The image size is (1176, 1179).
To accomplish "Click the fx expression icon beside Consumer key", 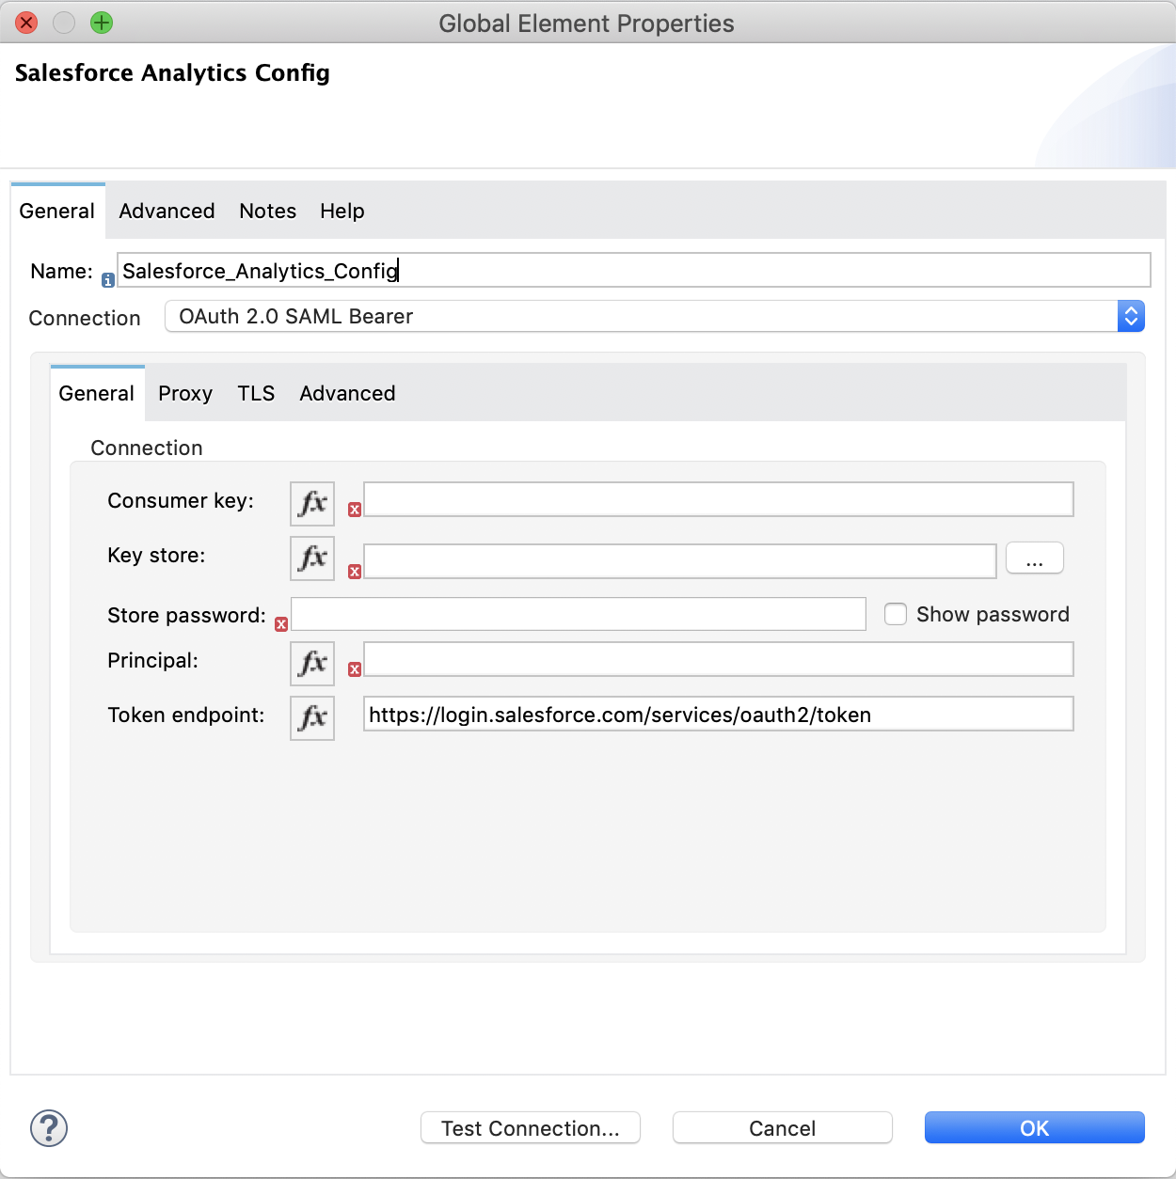I will click(311, 503).
